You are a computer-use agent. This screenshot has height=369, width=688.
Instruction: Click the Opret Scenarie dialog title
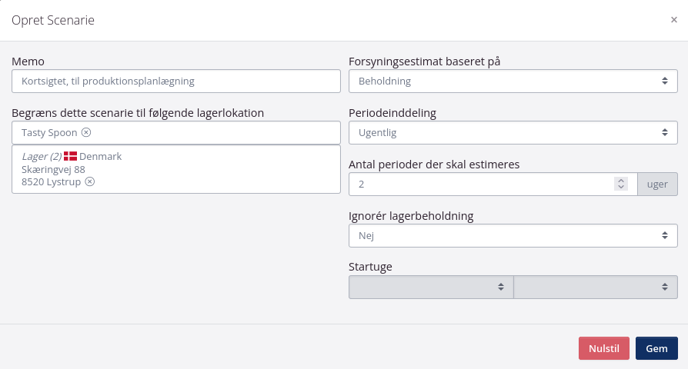[53, 21]
